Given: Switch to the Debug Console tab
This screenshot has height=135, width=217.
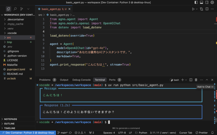Looking at the screenshot, I should pyautogui.click(x=81, y=80).
